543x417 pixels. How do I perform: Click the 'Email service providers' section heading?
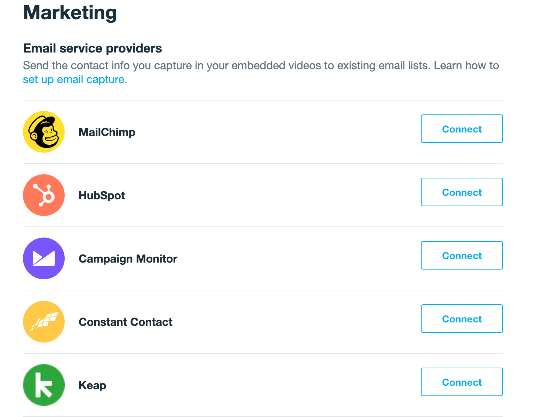[x=92, y=48]
